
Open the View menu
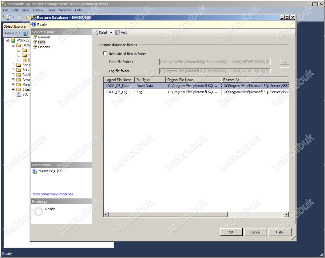(x=26, y=10)
